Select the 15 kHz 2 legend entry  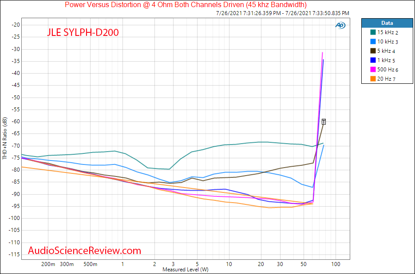(384, 32)
